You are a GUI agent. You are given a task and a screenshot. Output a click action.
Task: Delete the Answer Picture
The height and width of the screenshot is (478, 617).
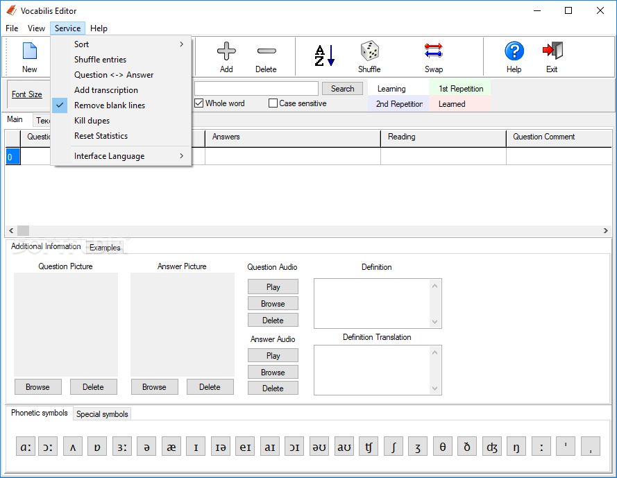(210, 386)
